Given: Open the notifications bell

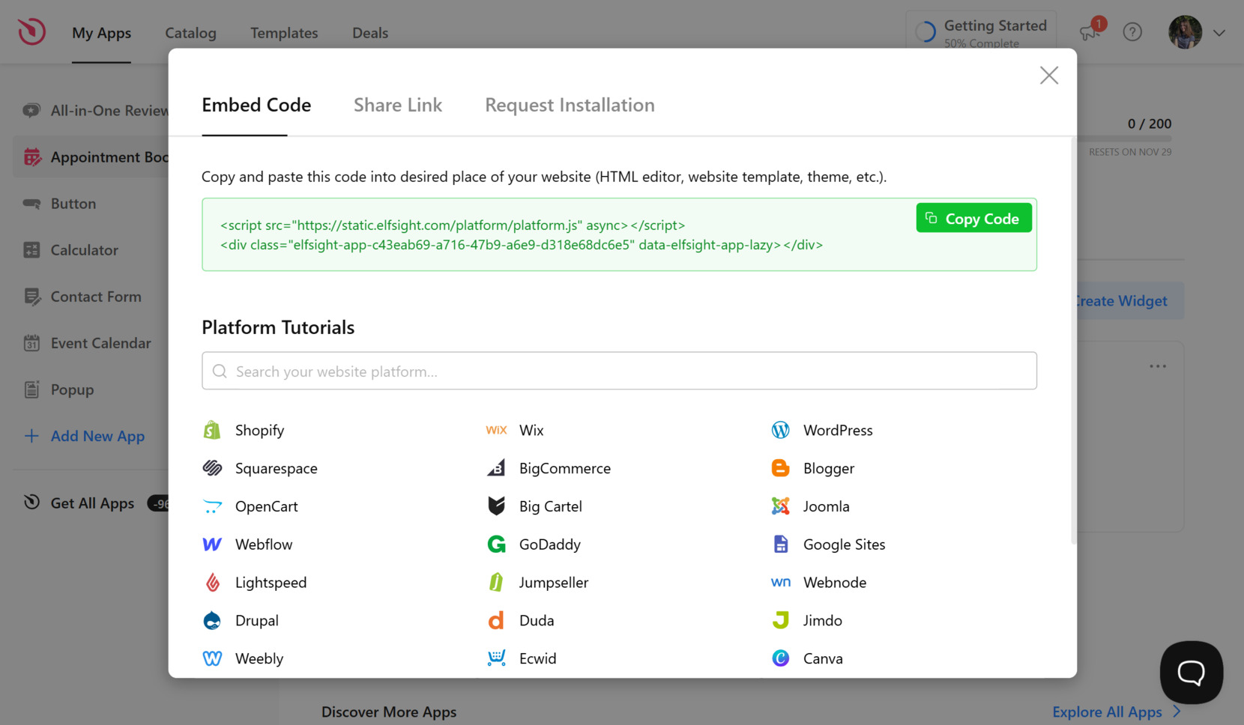Looking at the screenshot, I should point(1090,32).
